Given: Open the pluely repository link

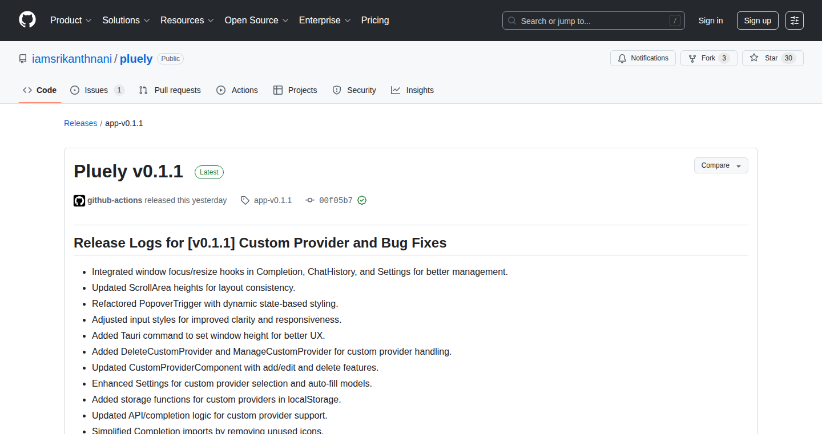Looking at the screenshot, I should 136,59.
